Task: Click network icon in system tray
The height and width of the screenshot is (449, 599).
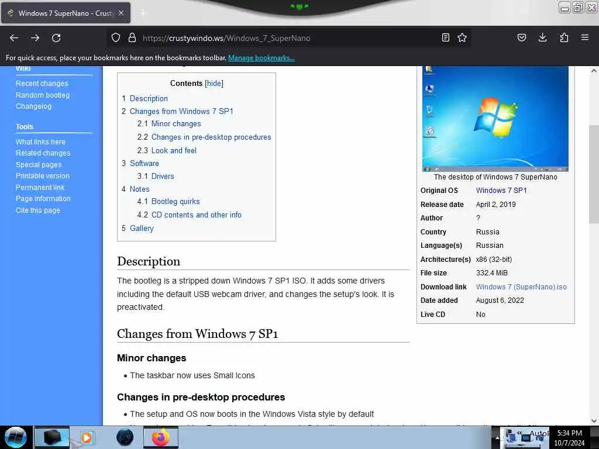Action: (526, 438)
